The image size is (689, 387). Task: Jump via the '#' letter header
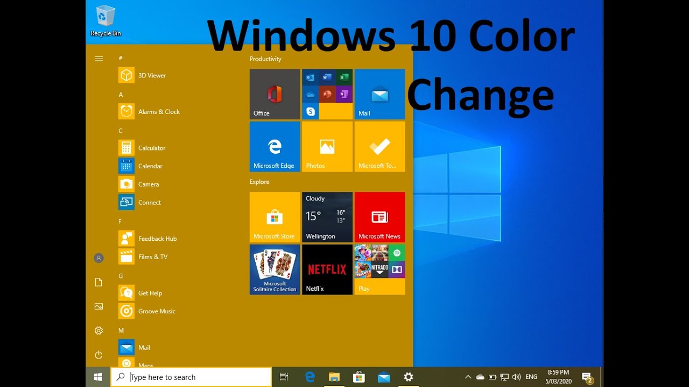121,58
